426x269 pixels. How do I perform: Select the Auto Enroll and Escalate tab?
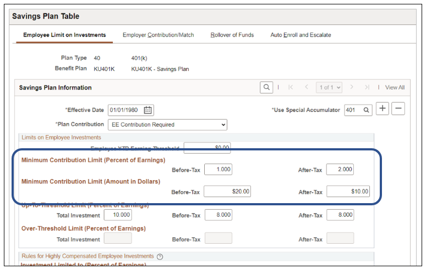point(301,35)
